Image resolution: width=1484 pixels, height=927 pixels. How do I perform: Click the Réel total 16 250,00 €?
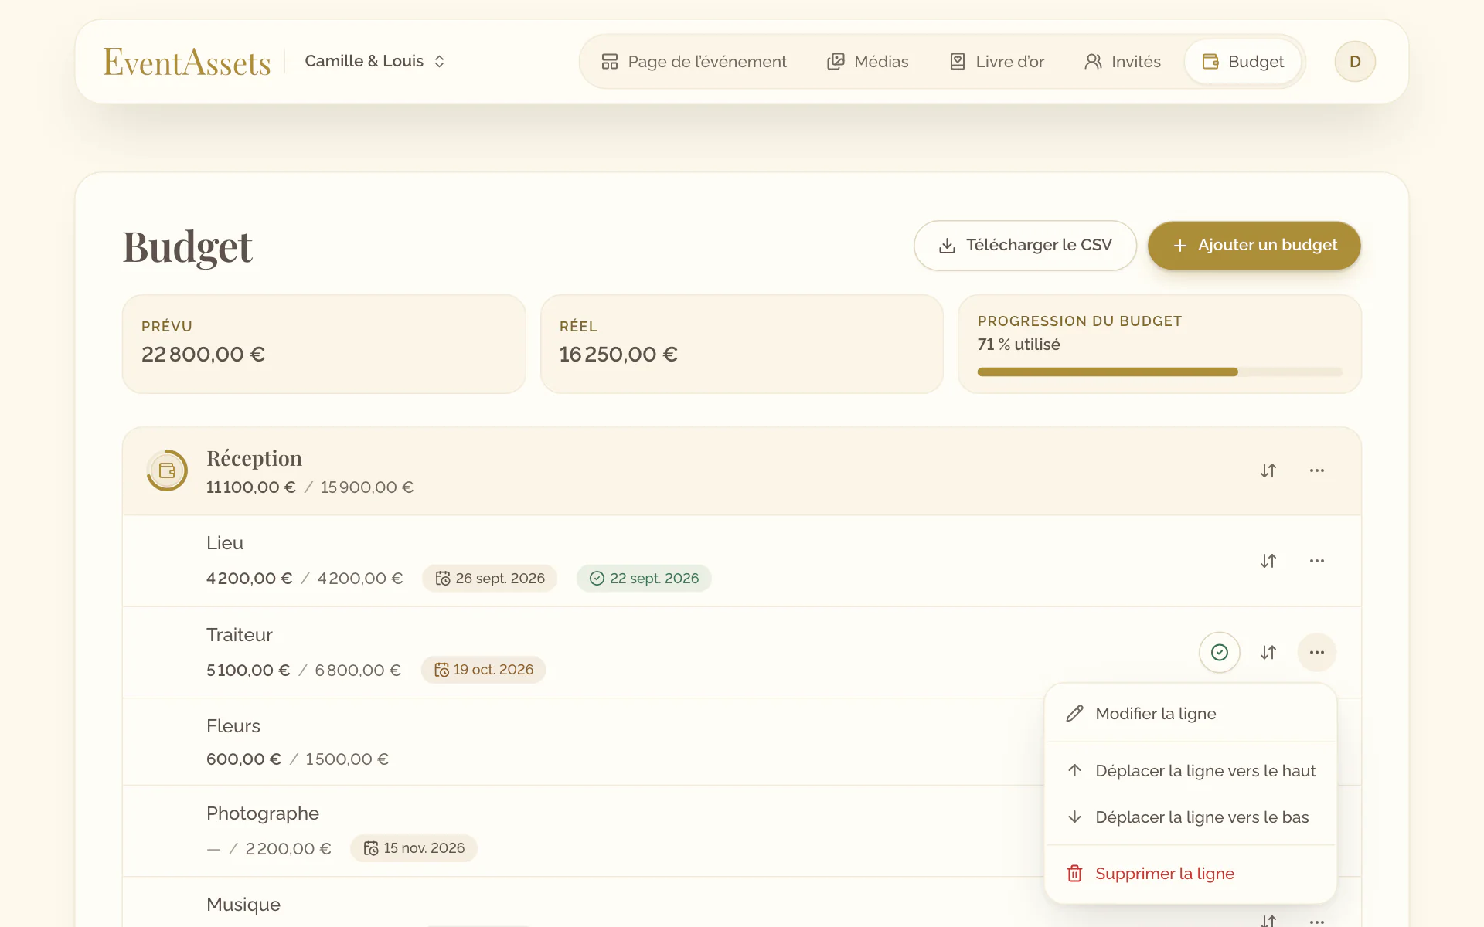(618, 355)
